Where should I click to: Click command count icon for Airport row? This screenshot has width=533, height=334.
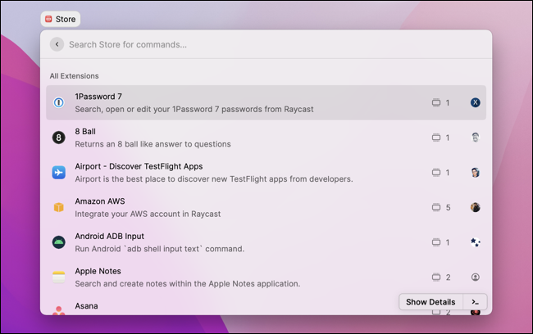click(x=436, y=173)
